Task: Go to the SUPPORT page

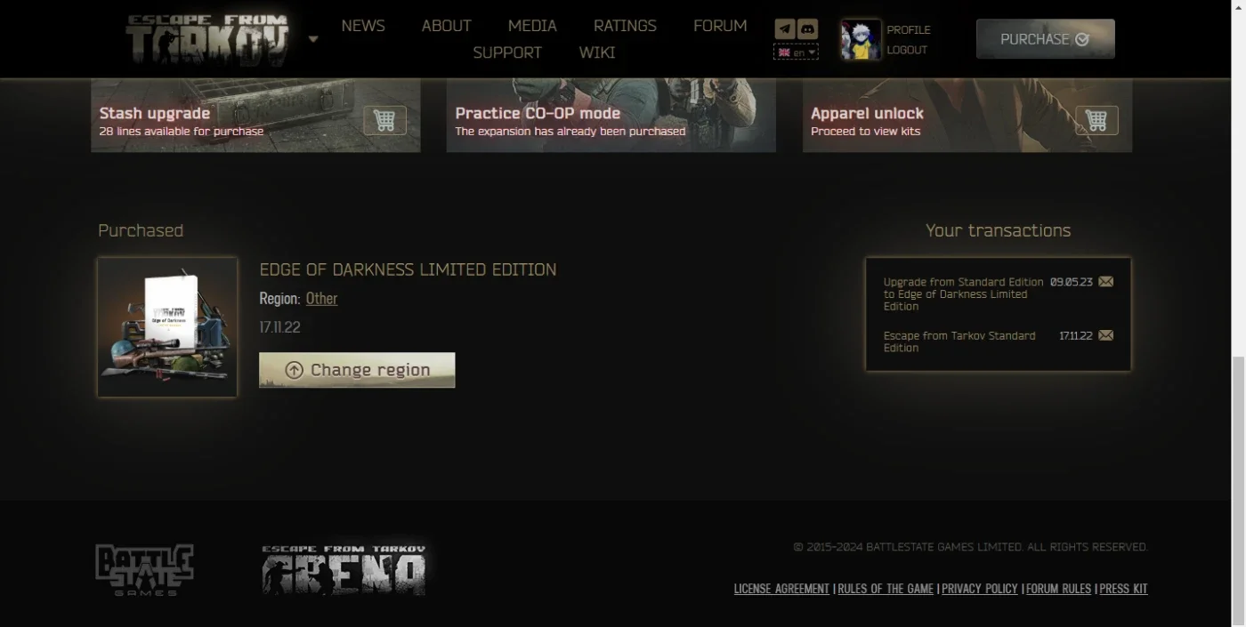Action: pyautogui.click(x=507, y=52)
